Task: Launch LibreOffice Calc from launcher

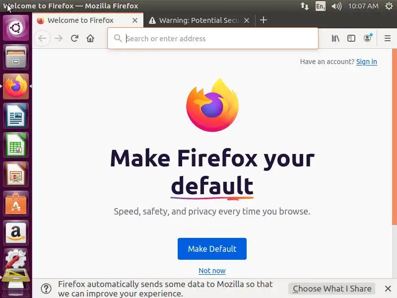Action: (x=16, y=145)
